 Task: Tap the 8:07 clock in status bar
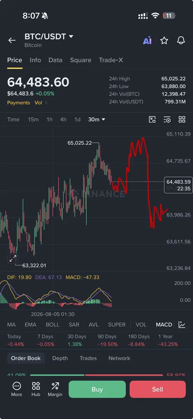(x=31, y=16)
